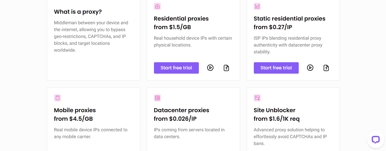
Task: Start free trial for Residential proxies
Action: [176, 68]
